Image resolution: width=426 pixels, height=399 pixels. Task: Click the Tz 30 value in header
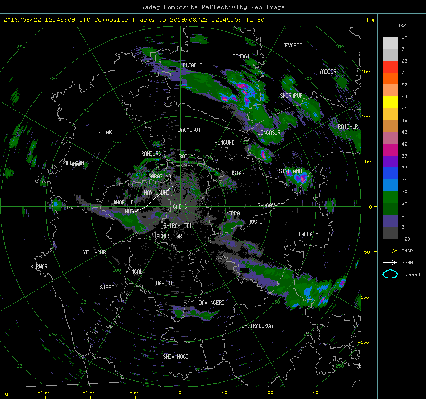click(255, 20)
